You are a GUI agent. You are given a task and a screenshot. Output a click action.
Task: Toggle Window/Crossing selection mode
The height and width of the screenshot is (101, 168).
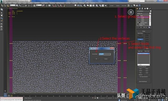[x=25, y=5]
